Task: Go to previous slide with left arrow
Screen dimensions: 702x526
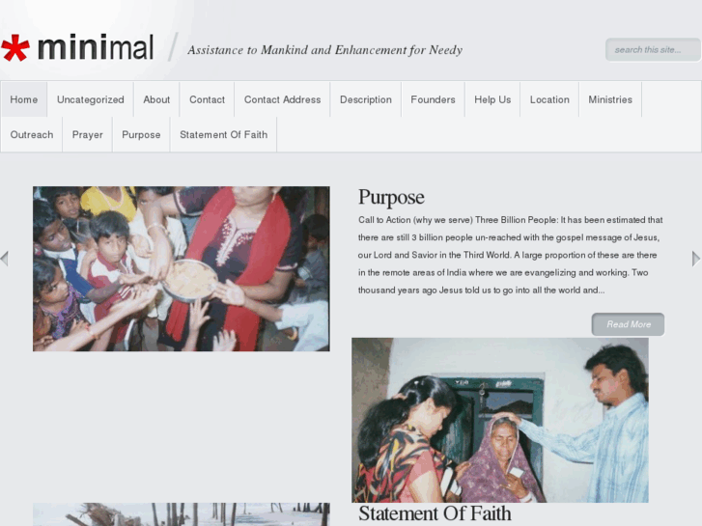Action: pos(5,259)
